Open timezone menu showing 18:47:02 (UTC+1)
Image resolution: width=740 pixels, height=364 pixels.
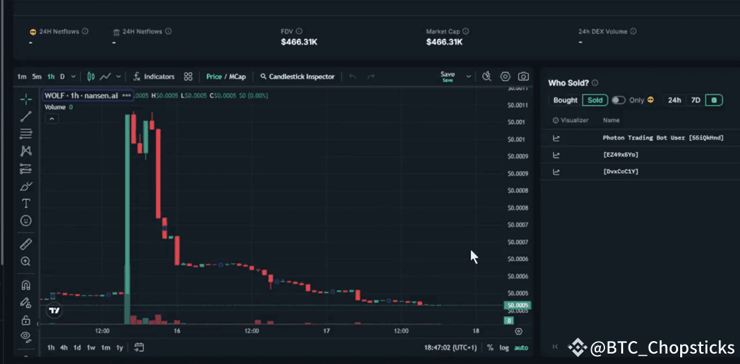pyautogui.click(x=450, y=348)
